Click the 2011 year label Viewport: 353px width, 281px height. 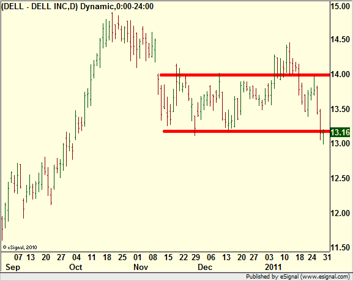click(x=273, y=268)
